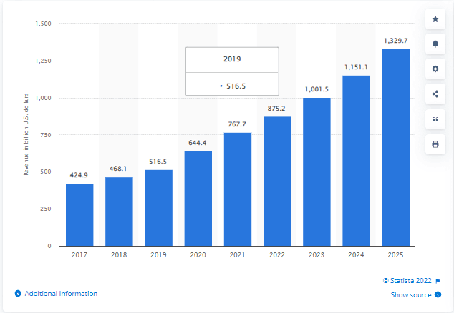
Task: Select the 2017 bar in the chart
Action: pos(79,214)
